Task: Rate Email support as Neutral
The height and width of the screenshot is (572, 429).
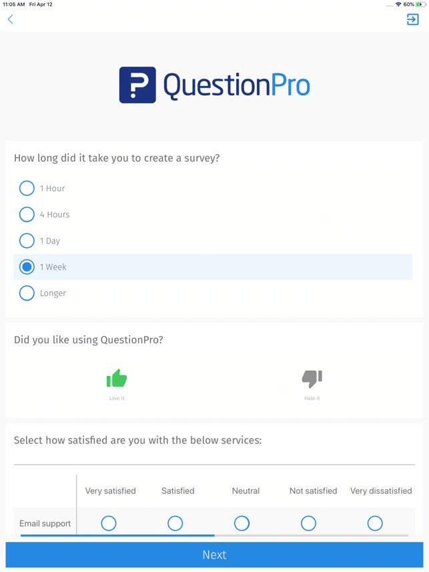Action: (x=242, y=523)
